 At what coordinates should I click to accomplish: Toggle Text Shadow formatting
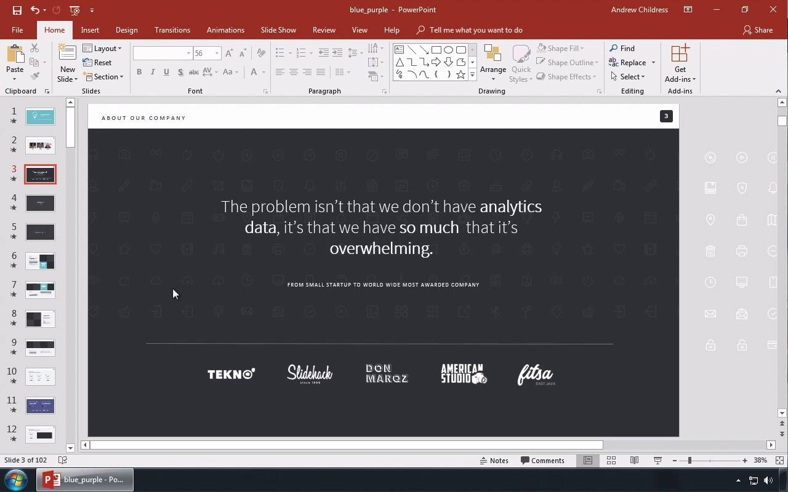180,72
